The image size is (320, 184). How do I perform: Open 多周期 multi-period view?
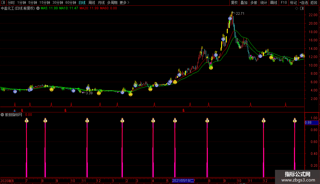[112, 3]
